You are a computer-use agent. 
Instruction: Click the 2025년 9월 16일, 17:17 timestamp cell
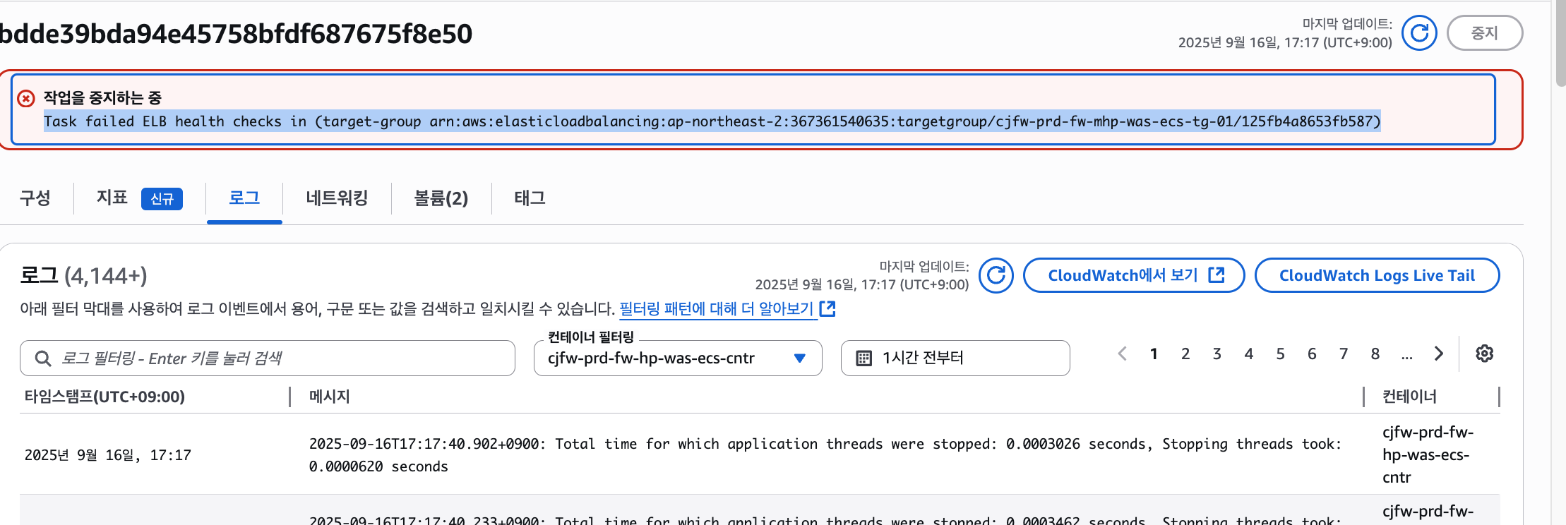click(x=108, y=455)
